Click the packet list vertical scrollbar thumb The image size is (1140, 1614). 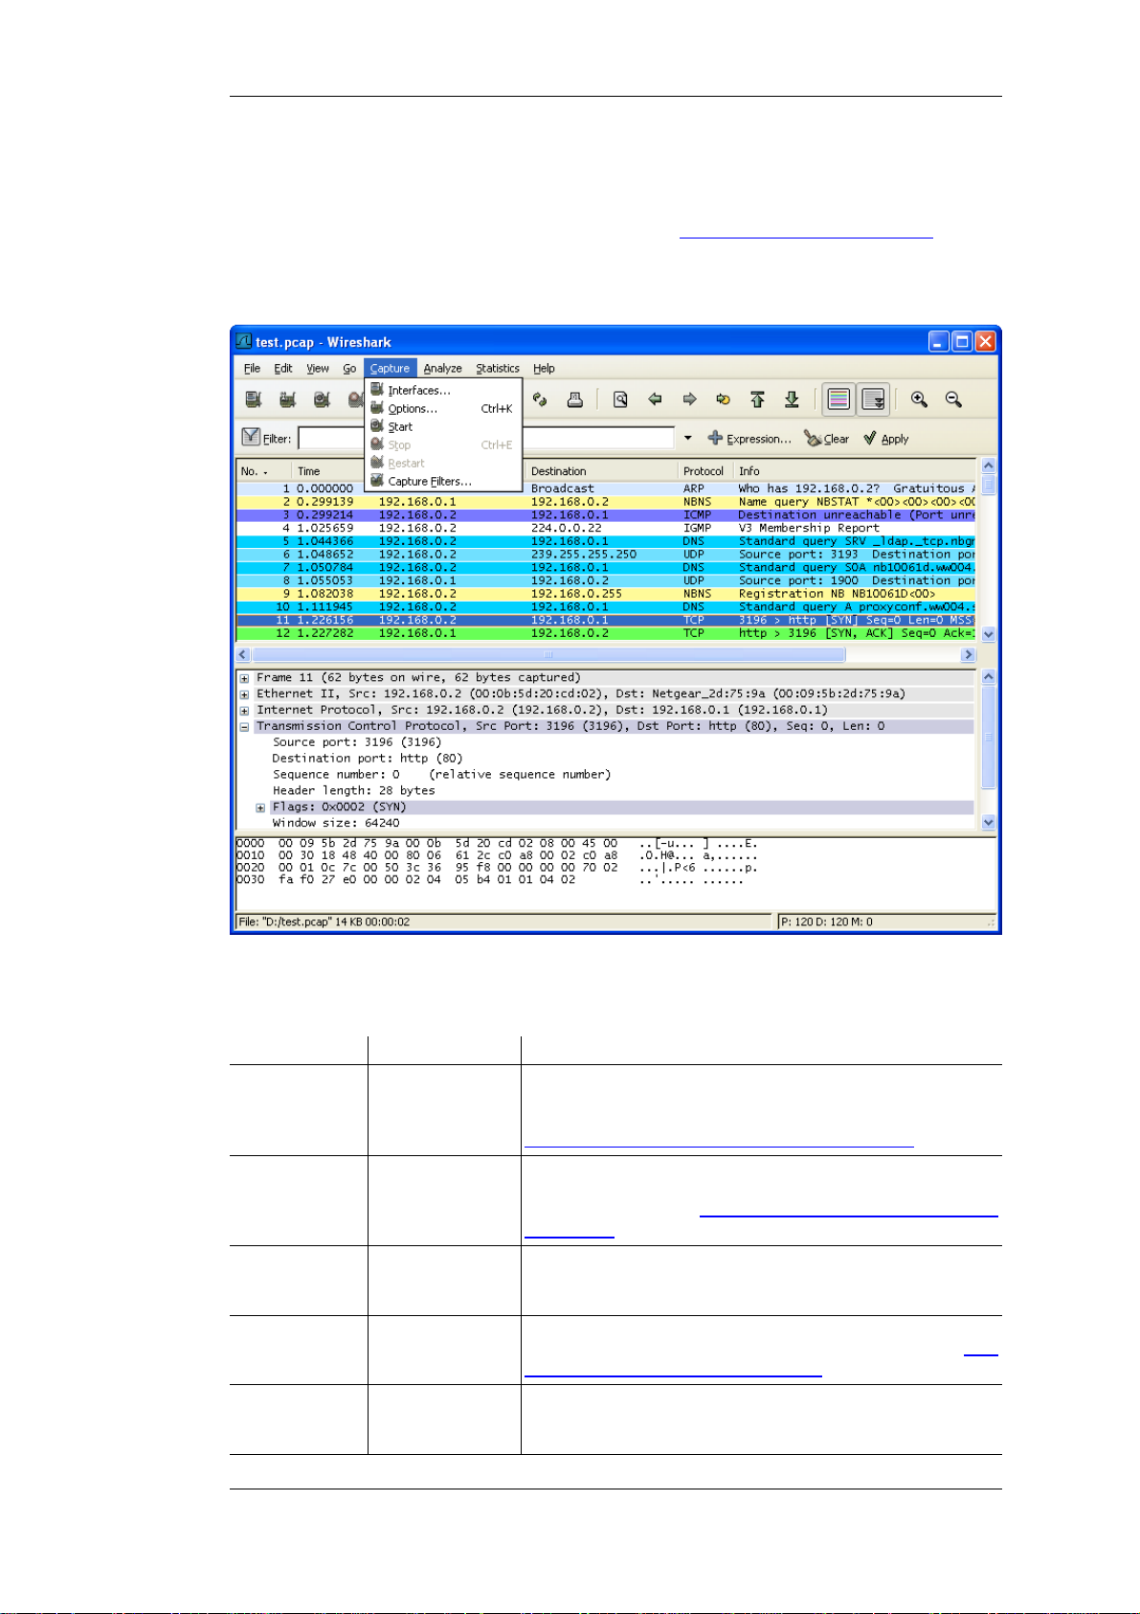pyautogui.click(x=989, y=485)
